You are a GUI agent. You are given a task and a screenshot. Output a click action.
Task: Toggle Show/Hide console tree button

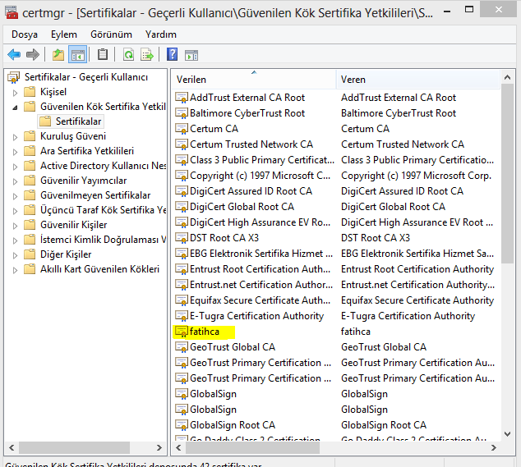point(78,54)
